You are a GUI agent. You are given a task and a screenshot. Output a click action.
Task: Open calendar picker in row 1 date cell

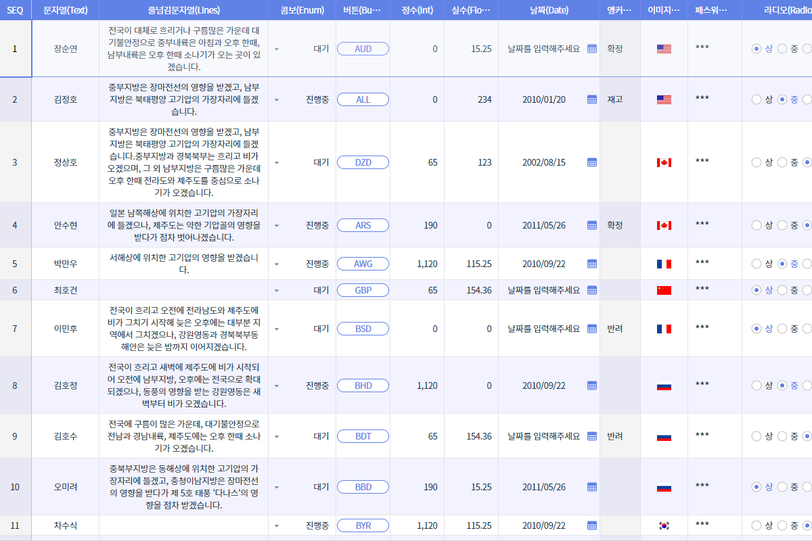(x=592, y=49)
